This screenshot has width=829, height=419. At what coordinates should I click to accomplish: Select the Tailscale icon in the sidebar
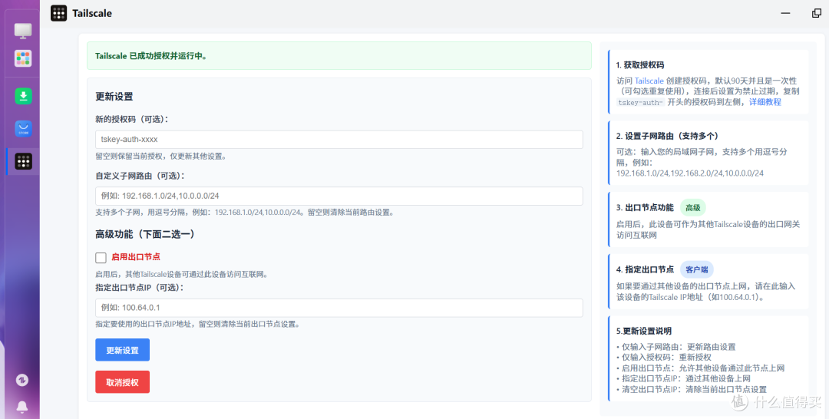click(x=23, y=161)
